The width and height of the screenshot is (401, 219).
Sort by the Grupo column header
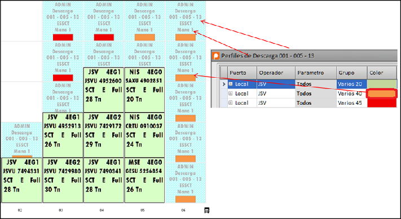coord(351,73)
